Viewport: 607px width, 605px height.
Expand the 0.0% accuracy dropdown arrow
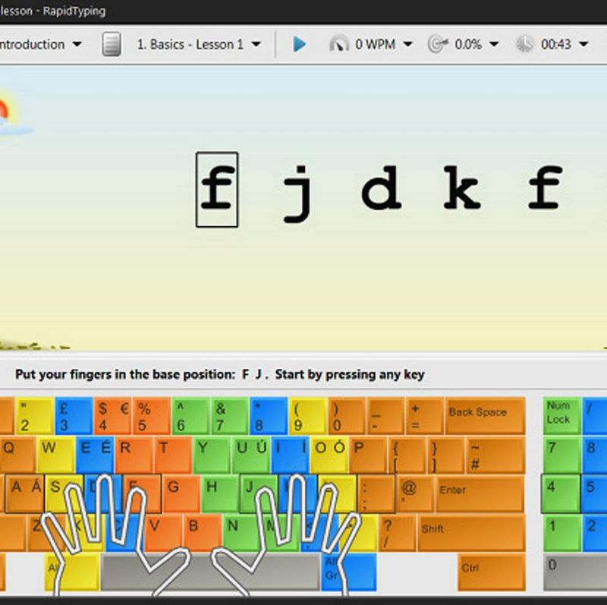494,44
